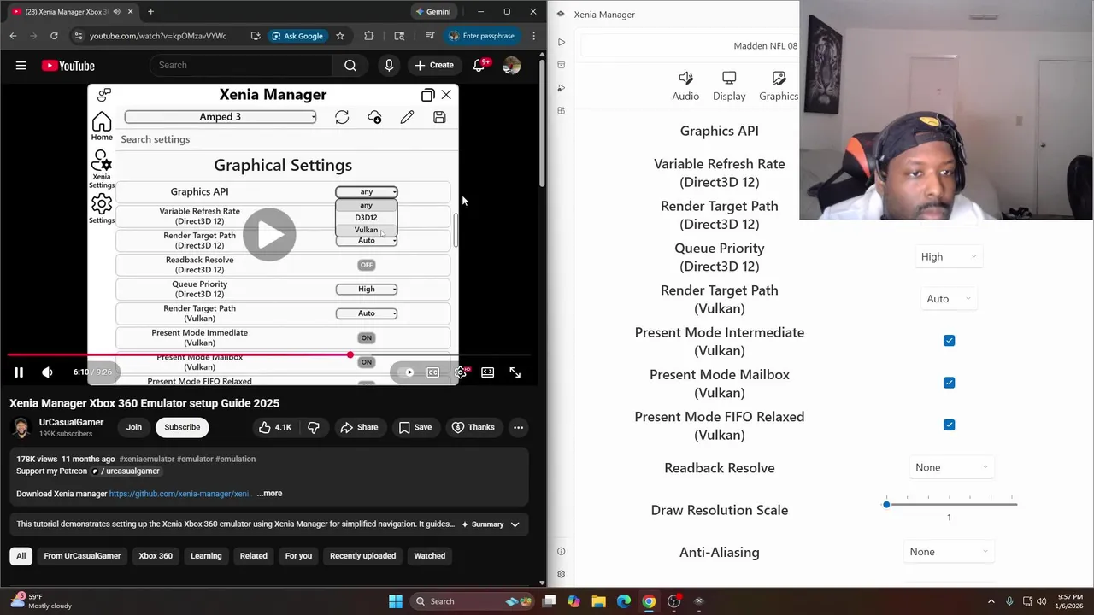1094x615 pixels.
Task: Pause the YouTube video
Action: [18, 372]
